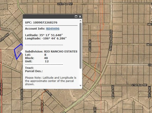
Task: Click the Rainbow Blvd NW road label
Action: pyautogui.click(x=111, y=40)
